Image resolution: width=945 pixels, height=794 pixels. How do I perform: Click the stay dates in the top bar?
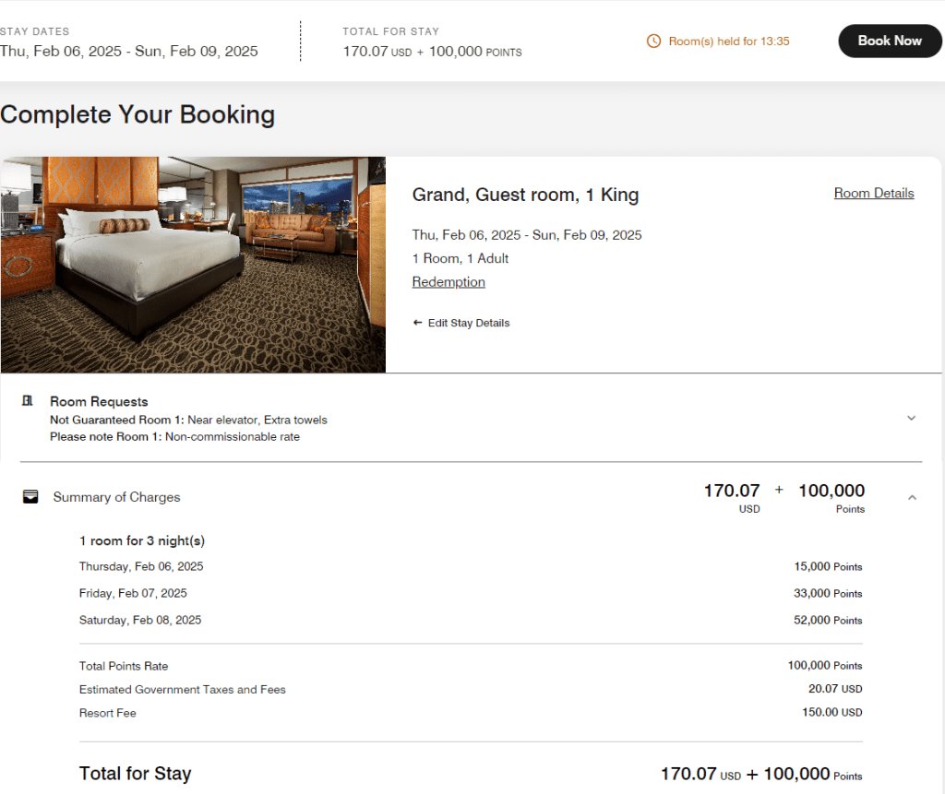[129, 51]
